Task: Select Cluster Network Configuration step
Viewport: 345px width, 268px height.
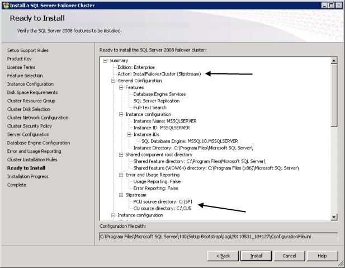Action: 37,117
